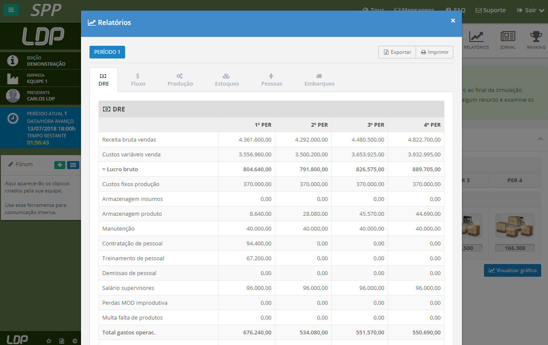Click the Contratação de pessoal row label
This screenshot has height=345, width=548.
(x=132, y=243)
